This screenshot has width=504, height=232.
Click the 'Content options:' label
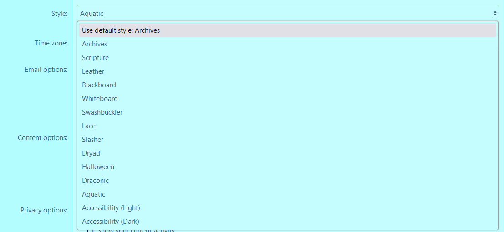tap(43, 138)
